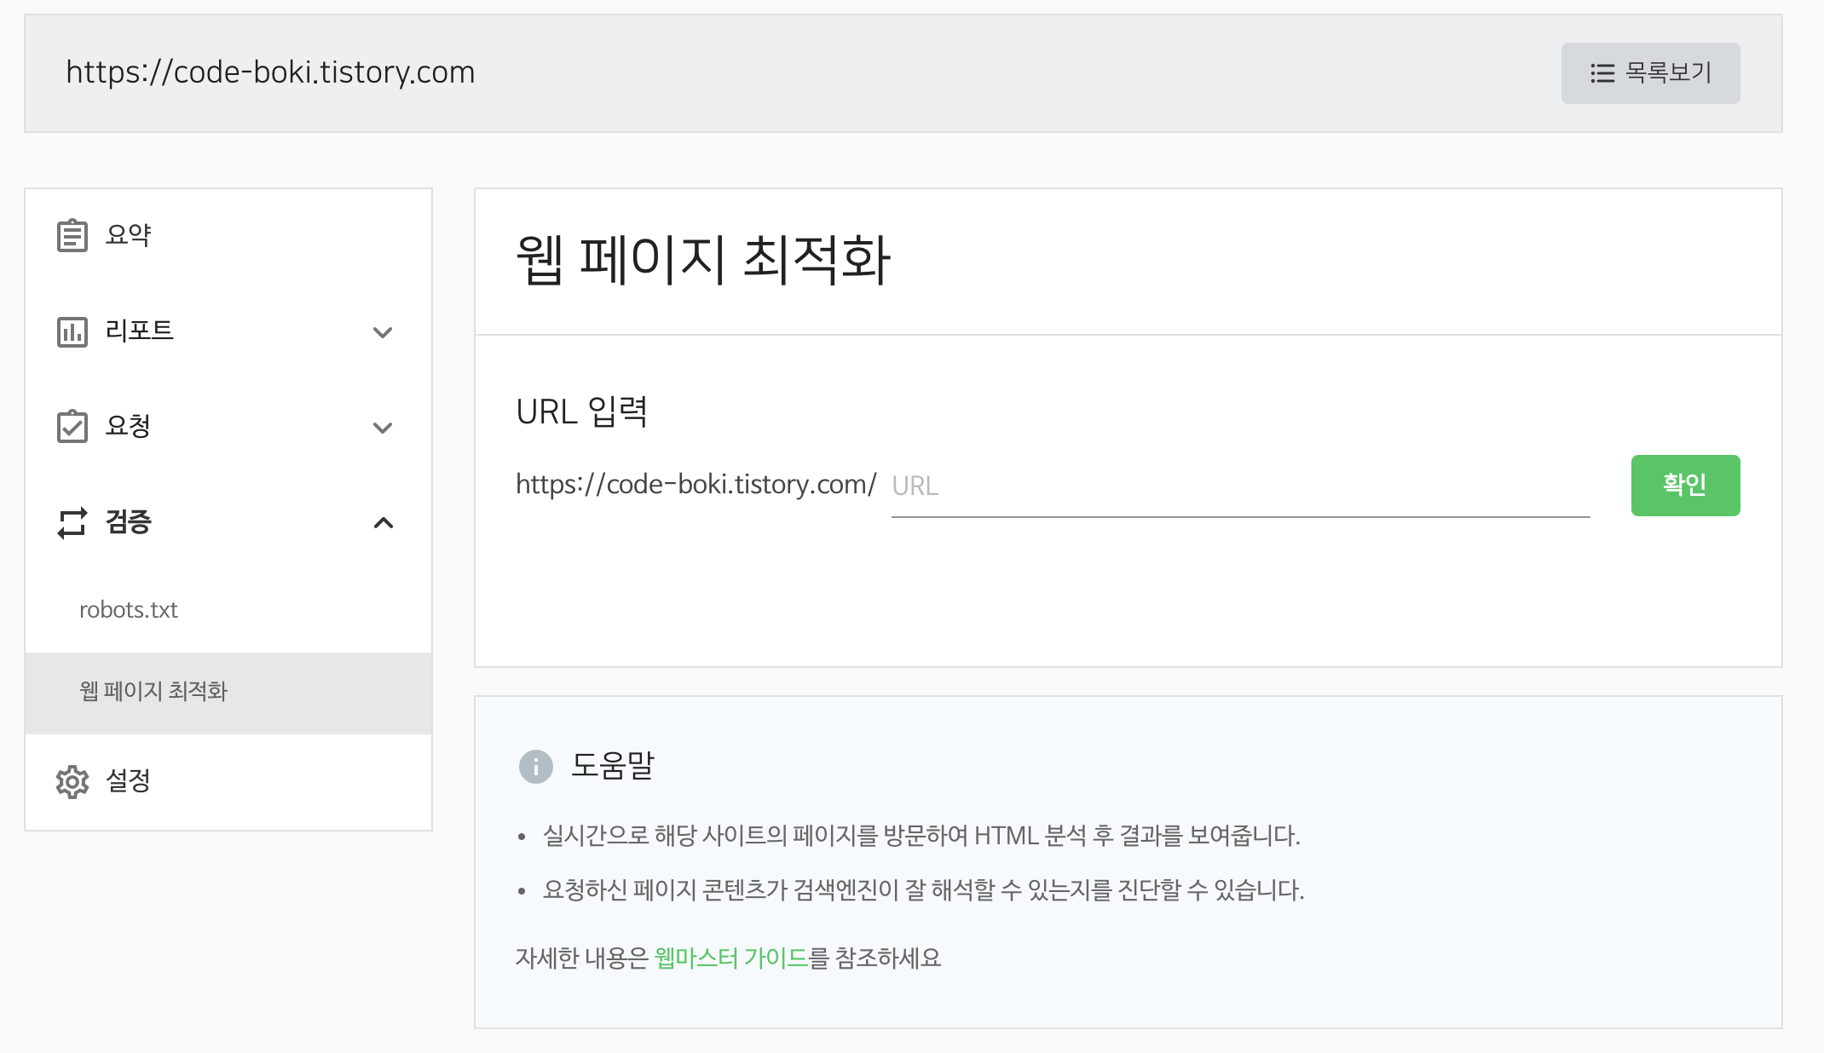
Task: Focus the URL input field
Action: [1239, 486]
